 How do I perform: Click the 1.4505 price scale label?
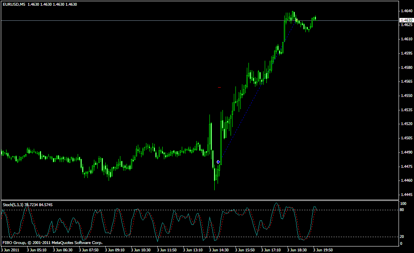406,138
